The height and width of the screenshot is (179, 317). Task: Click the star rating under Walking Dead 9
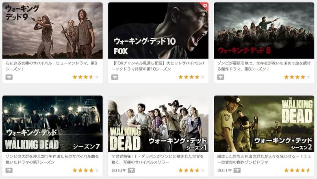(86, 77)
